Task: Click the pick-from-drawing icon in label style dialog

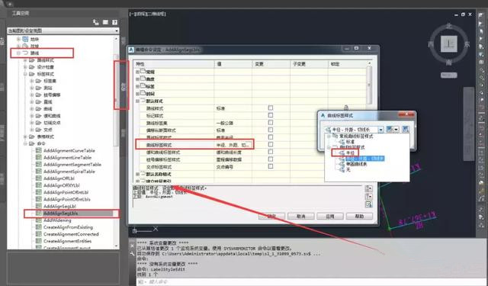Action: (405, 129)
